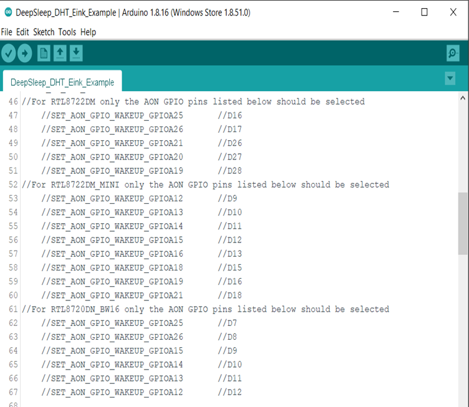The width and height of the screenshot is (469, 407).
Task: Save the sketch with the down-arrow icon
Action: tap(76, 53)
